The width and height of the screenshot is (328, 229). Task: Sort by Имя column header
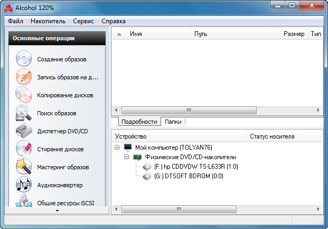pyautogui.click(x=152, y=34)
